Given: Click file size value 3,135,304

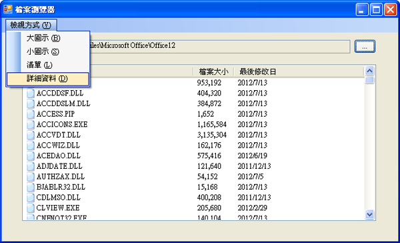Looking at the screenshot, I should click(x=212, y=135).
